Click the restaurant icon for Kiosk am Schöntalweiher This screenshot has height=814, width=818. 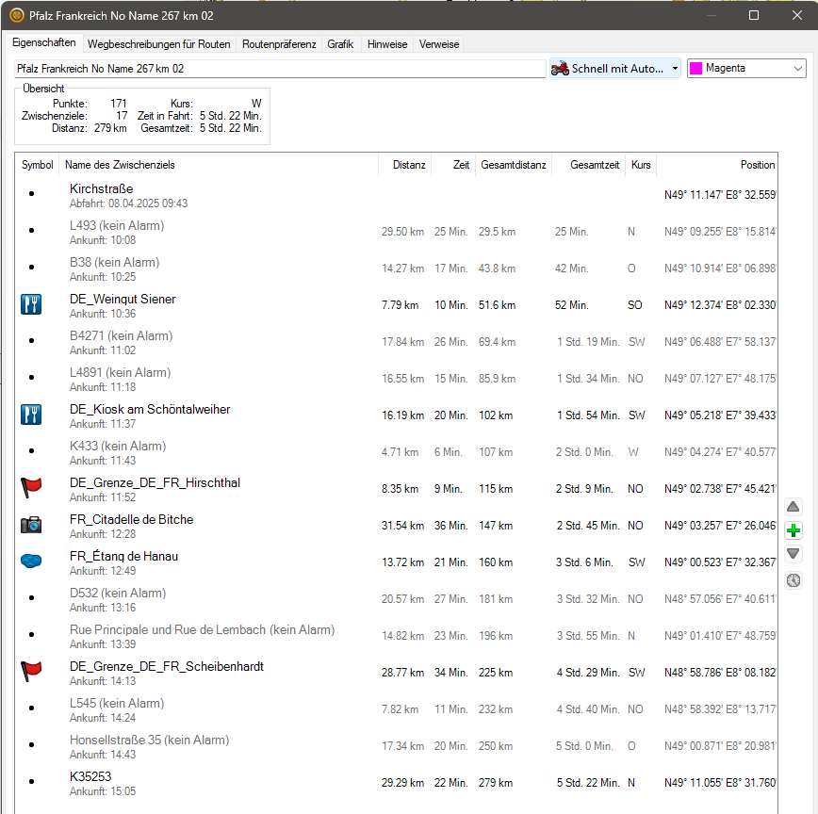pyautogui.click(x=31, y=415)
